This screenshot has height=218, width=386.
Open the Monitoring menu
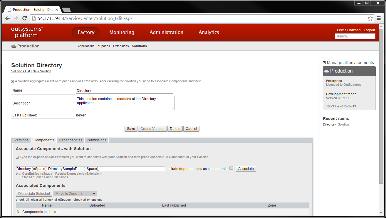[x=122, y=32]
